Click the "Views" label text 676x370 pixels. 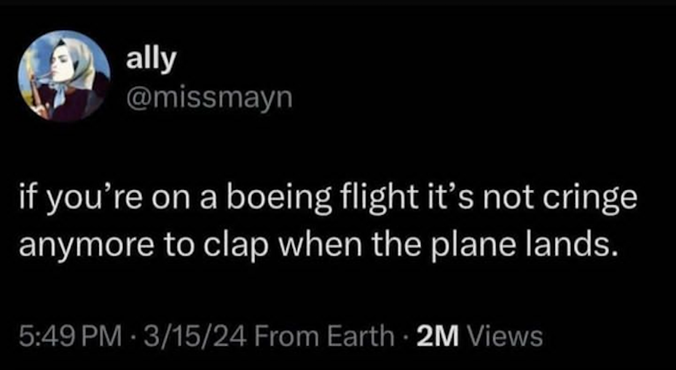(x=505, y=336)
